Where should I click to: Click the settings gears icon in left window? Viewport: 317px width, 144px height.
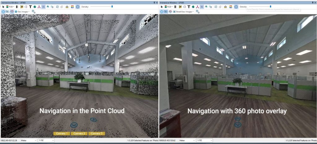click(33, 12)
